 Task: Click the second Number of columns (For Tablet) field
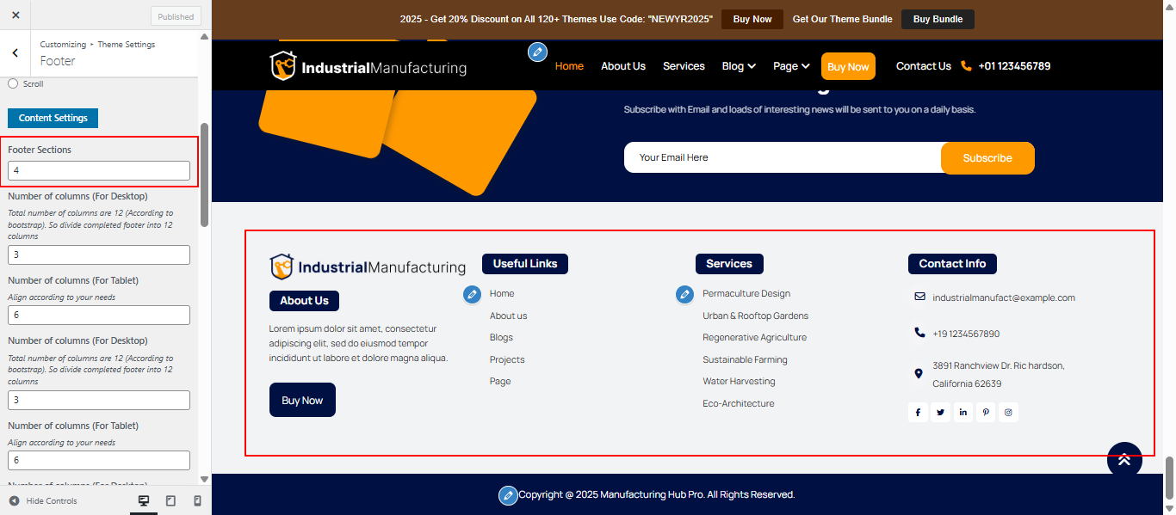[x=99, y=461]
